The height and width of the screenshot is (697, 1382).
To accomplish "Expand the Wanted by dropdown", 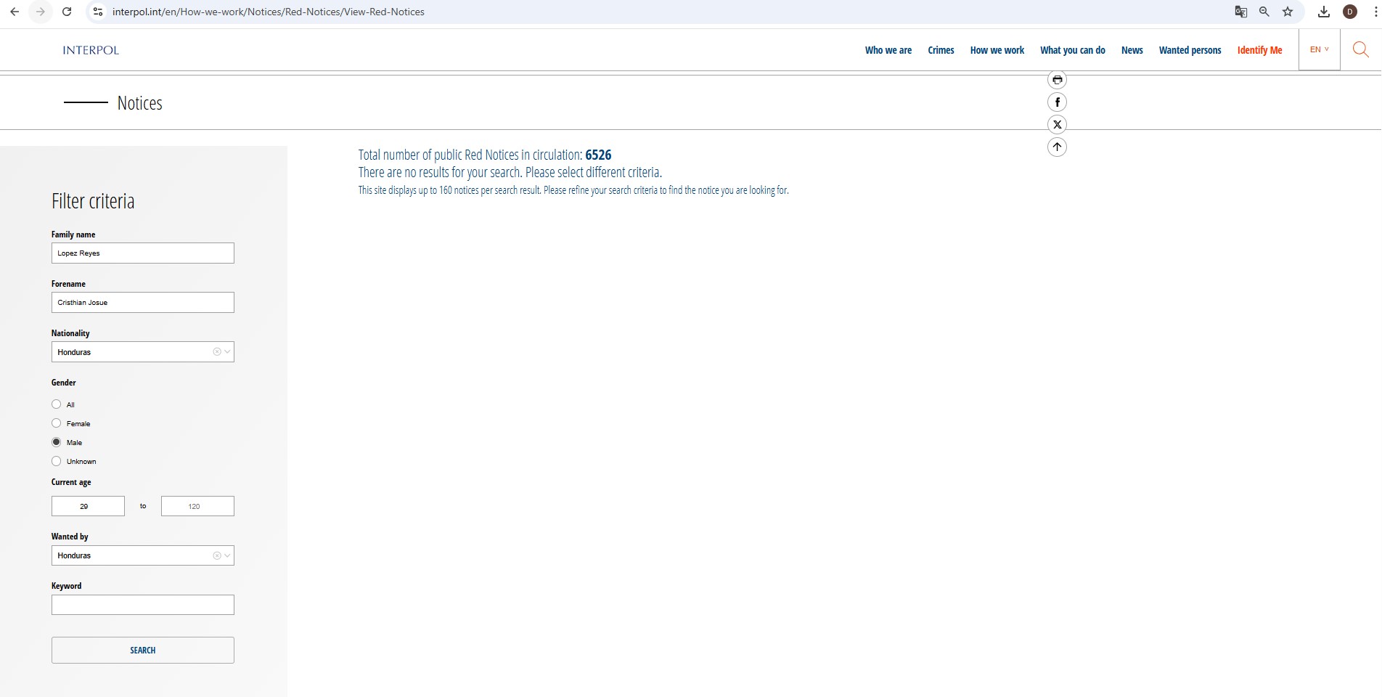I will (227, 555).
